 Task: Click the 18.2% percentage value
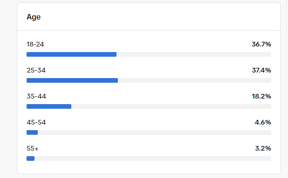261,96
